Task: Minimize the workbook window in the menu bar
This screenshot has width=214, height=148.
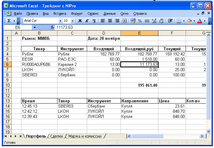Action: [x=198, y=13]
